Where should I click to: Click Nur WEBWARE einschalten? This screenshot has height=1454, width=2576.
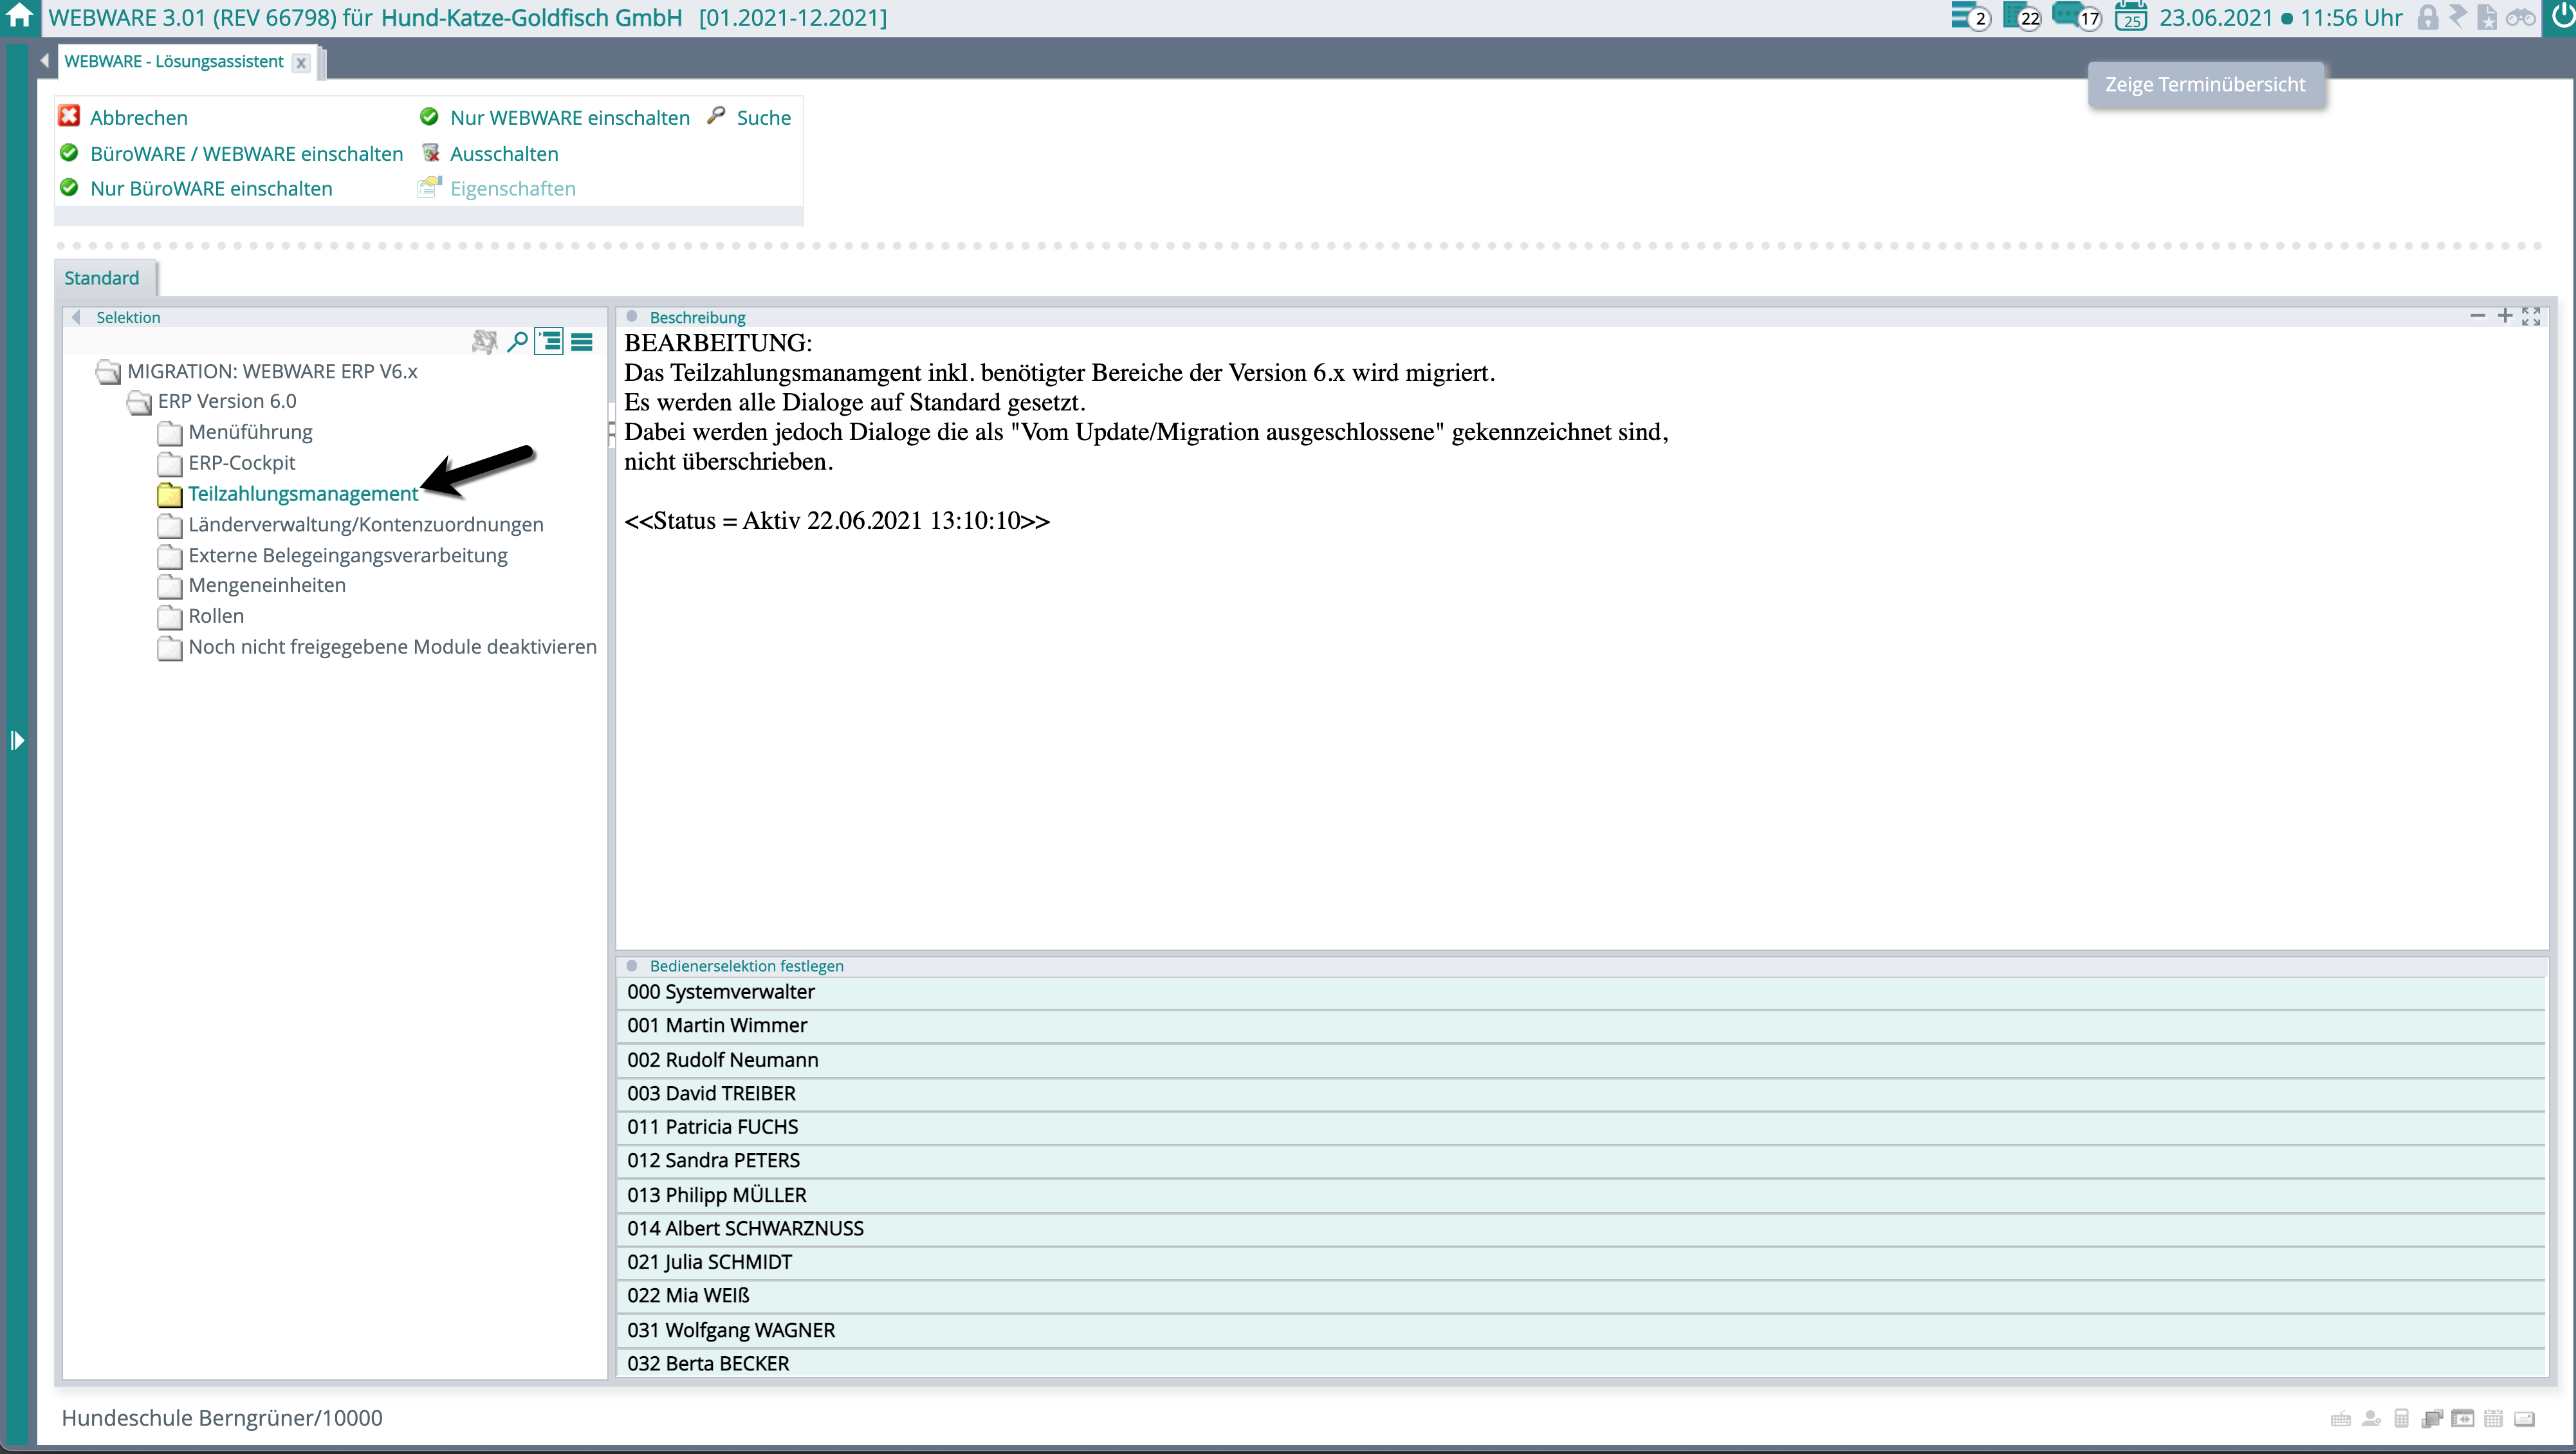569,118
